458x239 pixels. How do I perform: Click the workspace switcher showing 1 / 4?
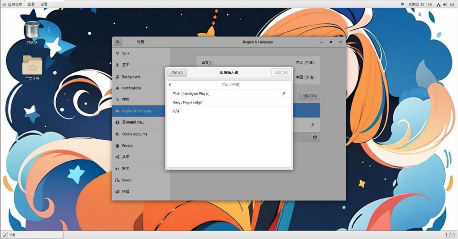tap(450, 235)
